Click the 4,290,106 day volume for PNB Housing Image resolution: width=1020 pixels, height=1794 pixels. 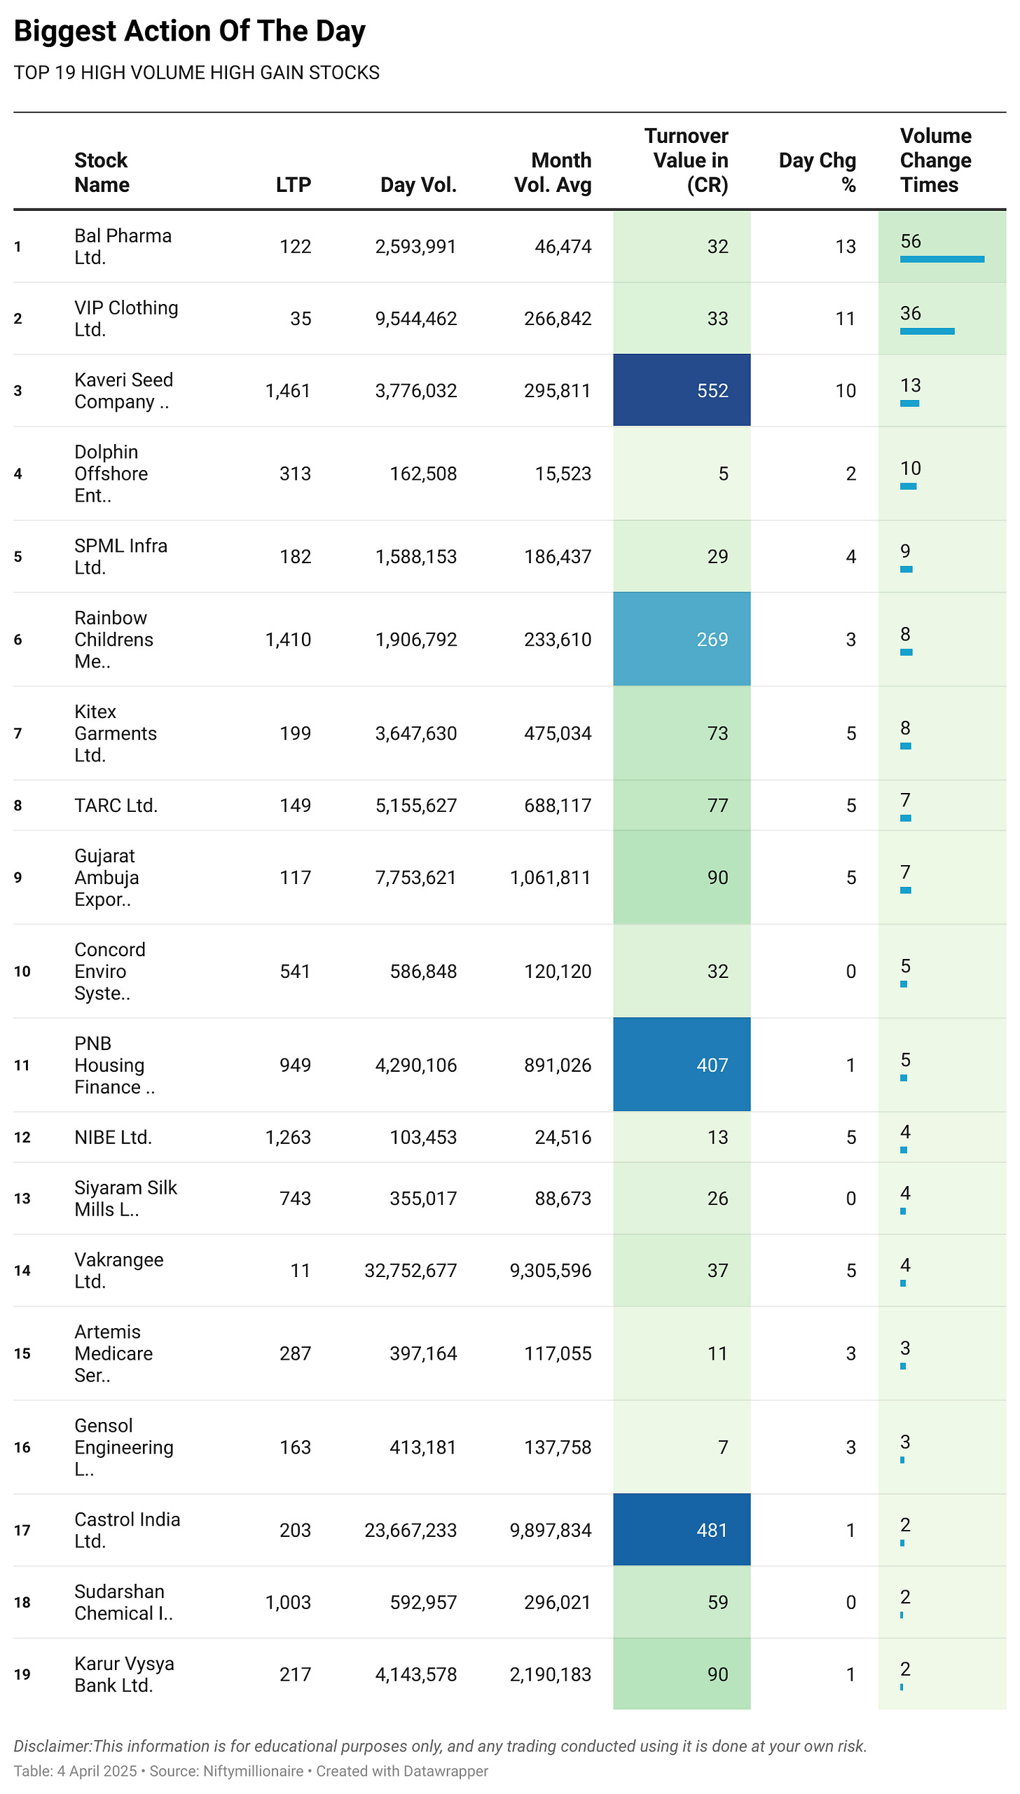(415, 1065)
